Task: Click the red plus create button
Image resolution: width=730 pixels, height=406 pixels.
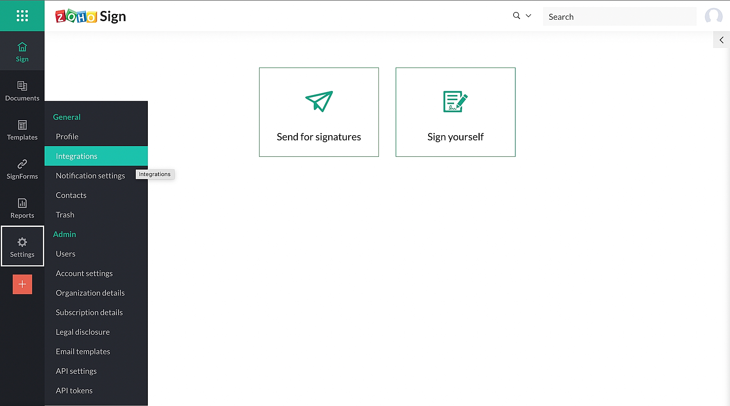Action: point(22,284)
